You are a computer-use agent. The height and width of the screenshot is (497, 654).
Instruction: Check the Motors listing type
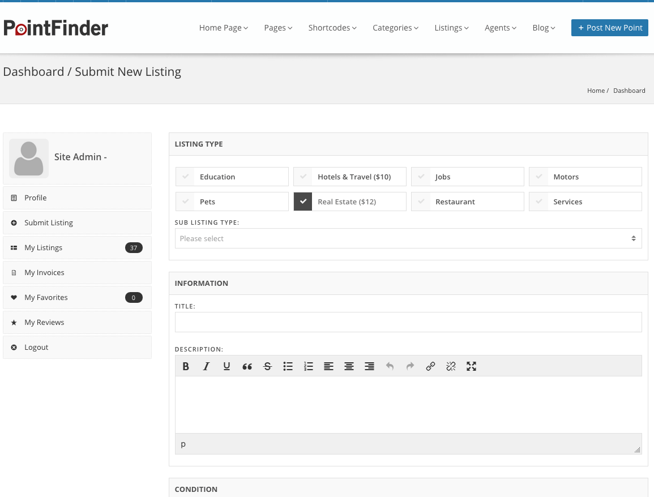click(538, 177)
